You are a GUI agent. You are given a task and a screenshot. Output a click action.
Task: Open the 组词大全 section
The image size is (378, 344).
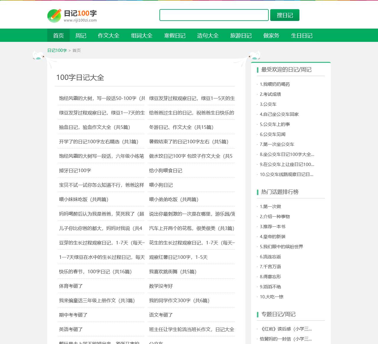(x=142, y=35)
